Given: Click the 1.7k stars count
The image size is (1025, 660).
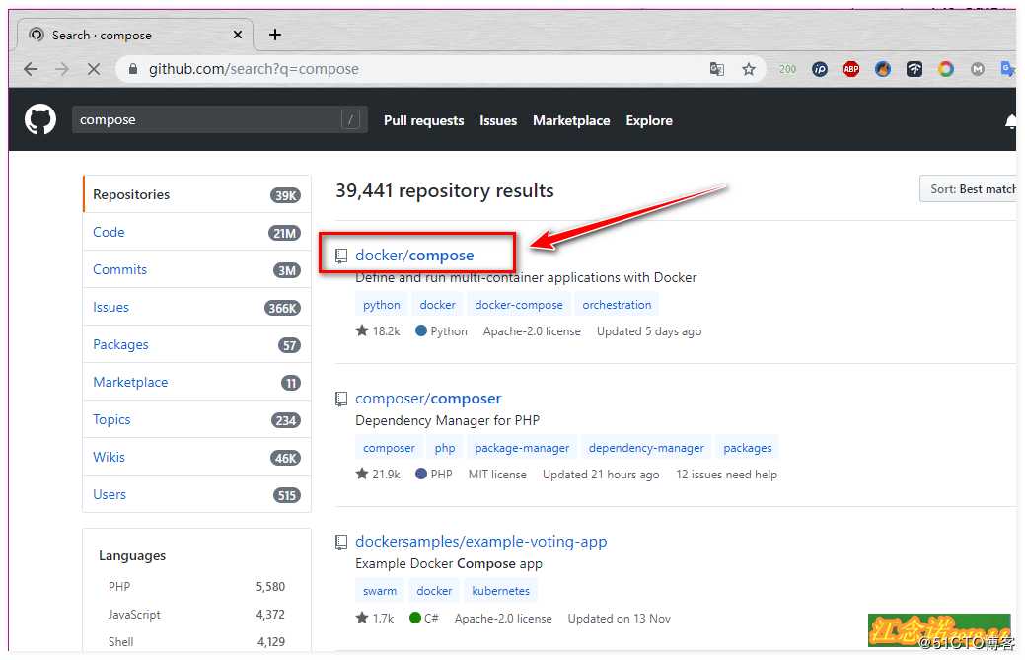Looking at the screenshot, I should pos(375,619).
